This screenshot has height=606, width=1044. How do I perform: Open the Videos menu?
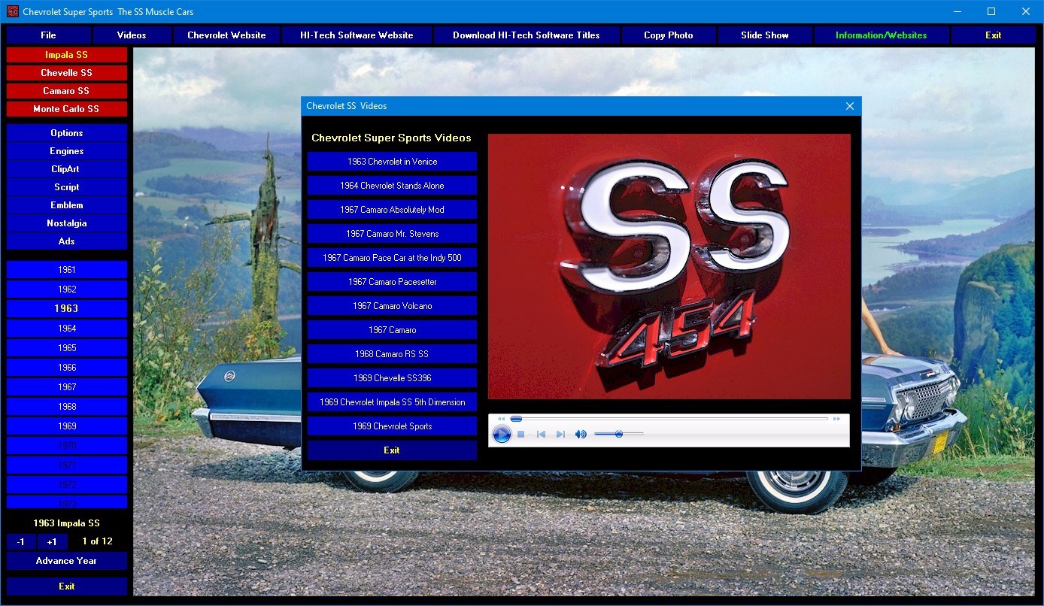point(132,35)
